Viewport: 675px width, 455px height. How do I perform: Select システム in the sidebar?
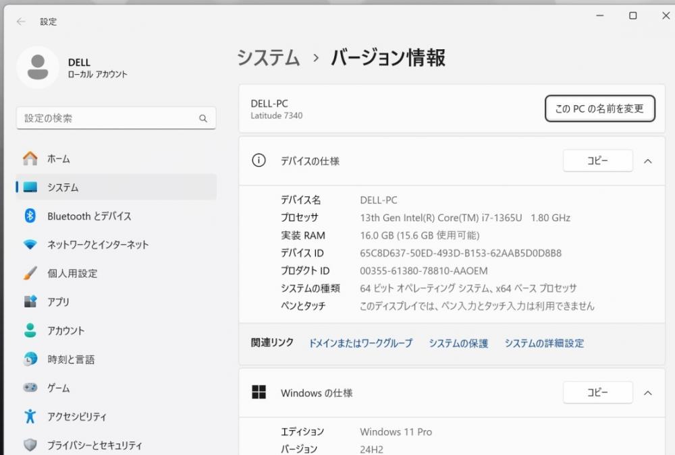[x=116, y=187]
